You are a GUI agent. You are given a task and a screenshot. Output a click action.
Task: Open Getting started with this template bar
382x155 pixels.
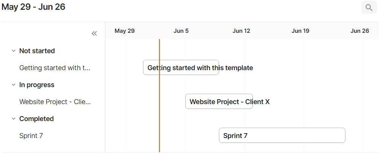181,68
